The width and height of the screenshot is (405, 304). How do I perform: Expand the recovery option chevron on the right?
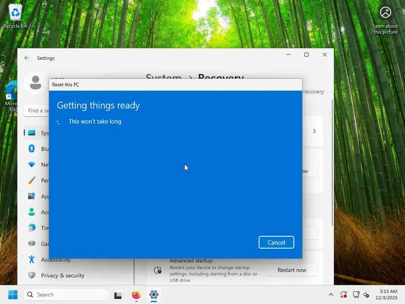pyautogui.click(x=314, y=131)
